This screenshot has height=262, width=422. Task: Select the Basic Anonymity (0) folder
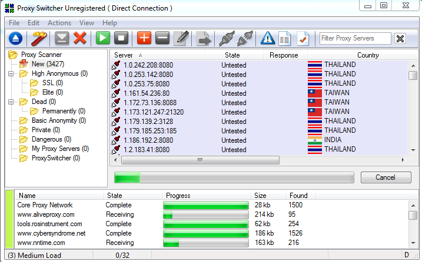click(59, 120)
